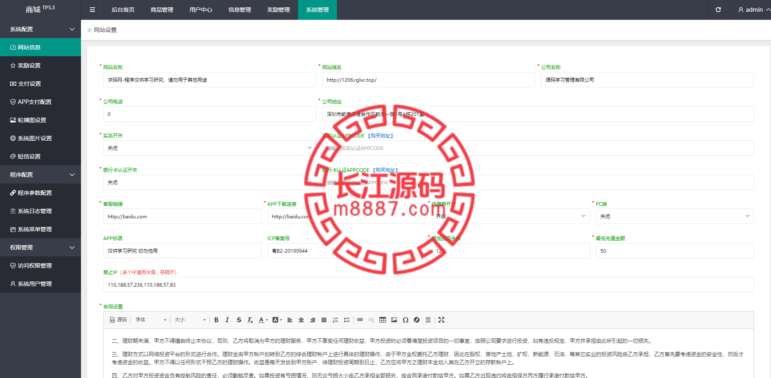Click the insert image icon
The width and height of the screenshot is (771, 378).
point(394,320)
